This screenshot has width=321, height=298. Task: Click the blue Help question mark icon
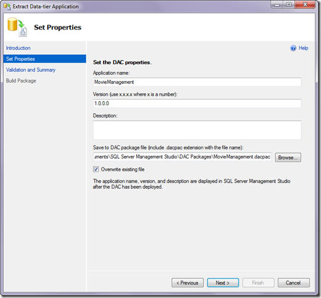pyautogui.click(x=293, y=48)
